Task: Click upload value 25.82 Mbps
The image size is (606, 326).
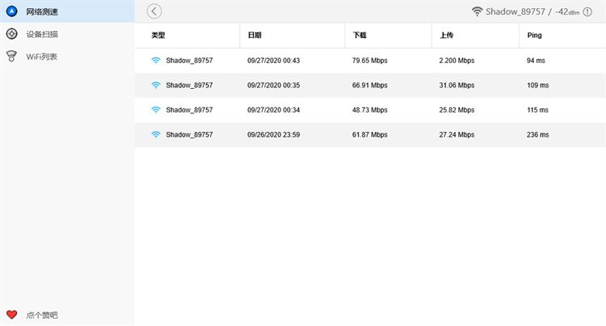Action: 457,110
